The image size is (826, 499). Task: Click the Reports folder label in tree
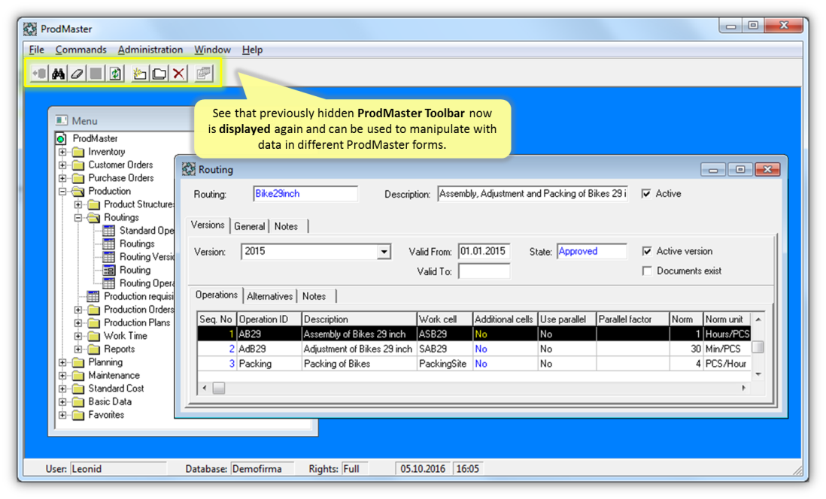[x=119, y=349]
